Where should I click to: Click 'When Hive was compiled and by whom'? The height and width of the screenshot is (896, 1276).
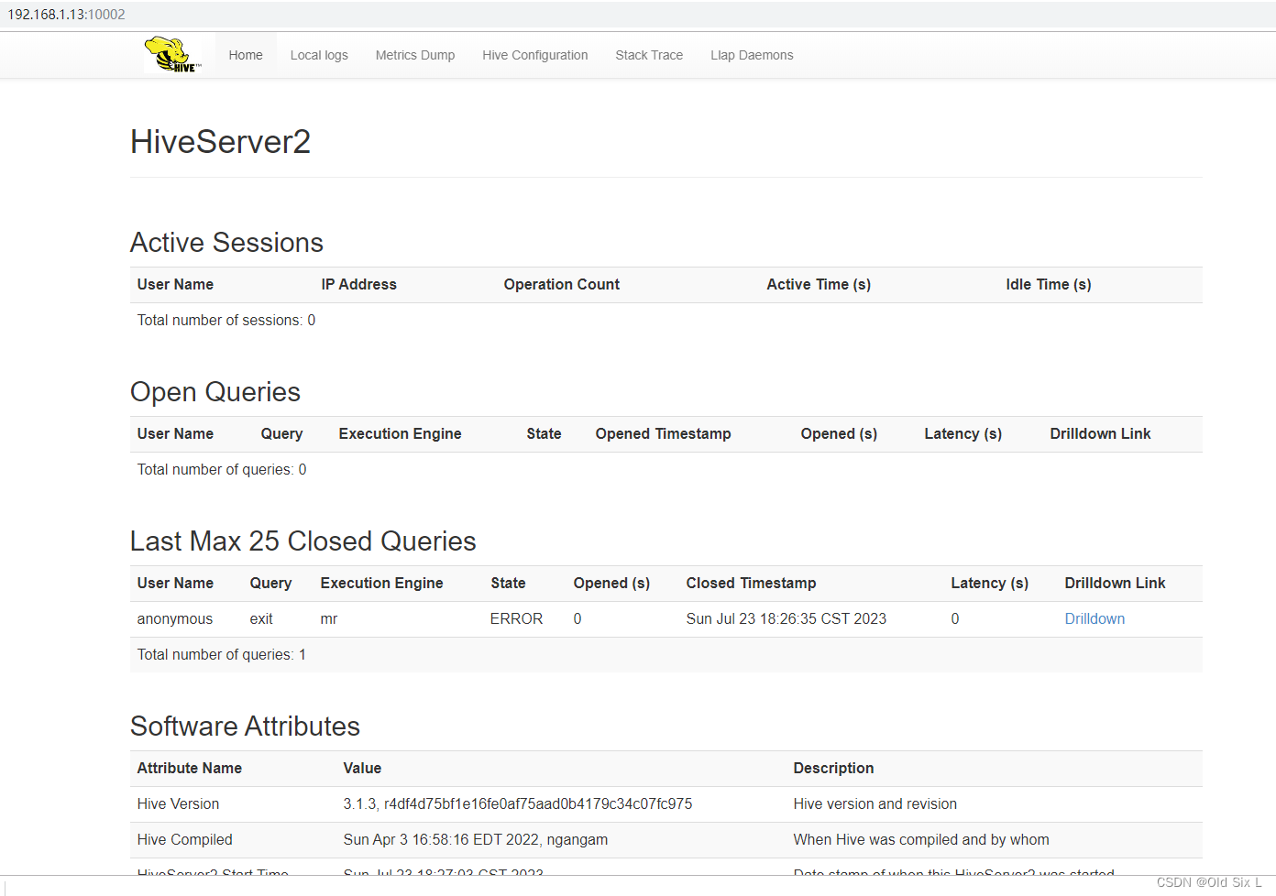(x=921, y=840)
